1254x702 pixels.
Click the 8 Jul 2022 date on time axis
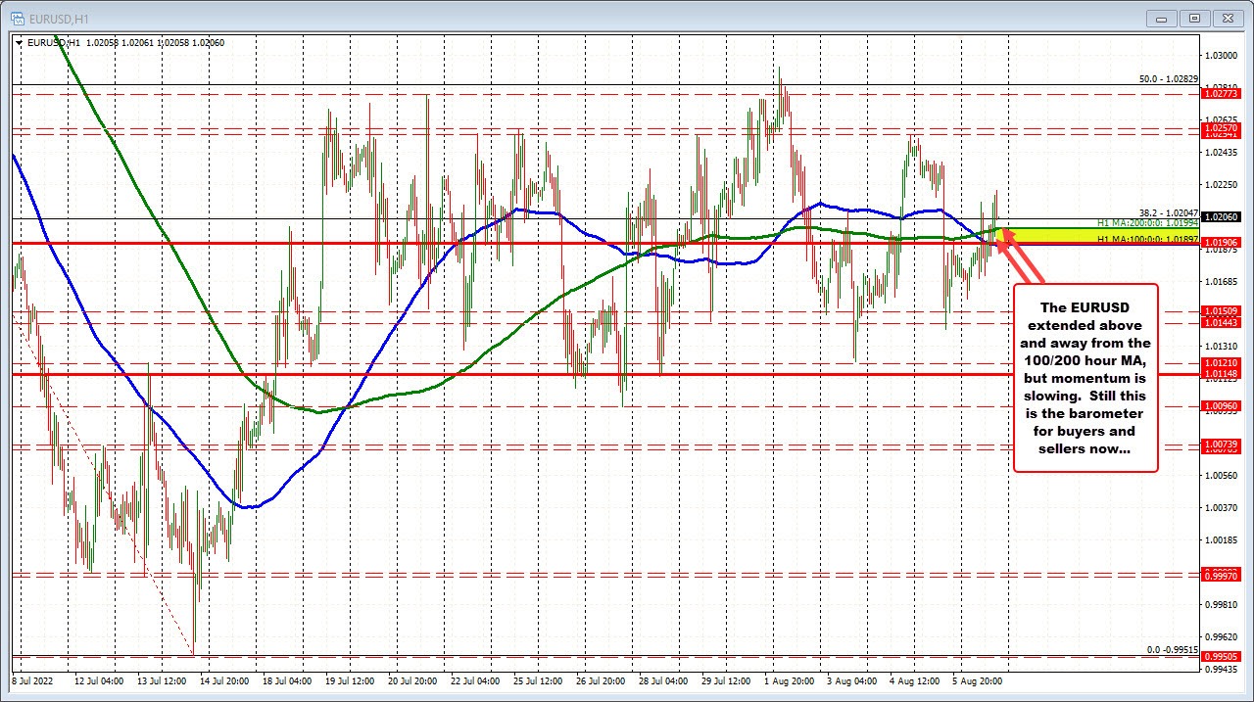coord(30,680)
